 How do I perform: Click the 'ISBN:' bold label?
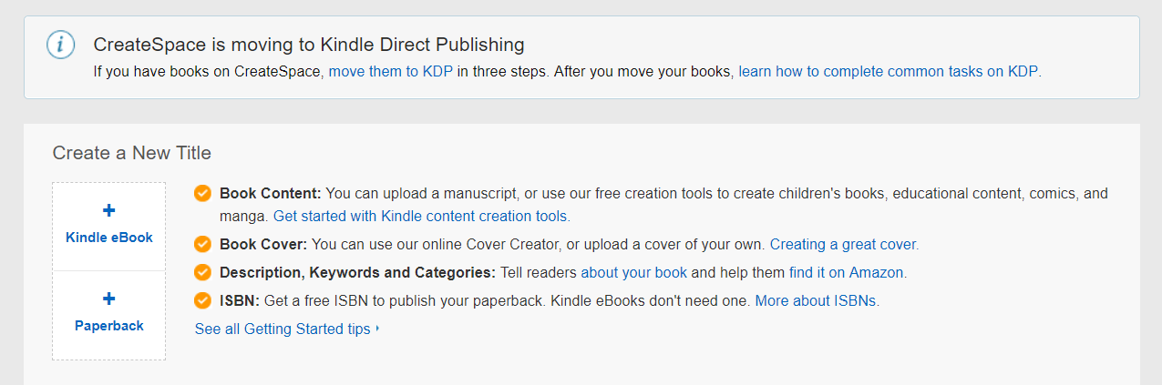click(240, 300)
